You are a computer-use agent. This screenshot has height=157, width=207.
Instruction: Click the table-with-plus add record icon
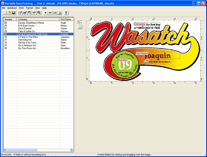pos(29,13)
